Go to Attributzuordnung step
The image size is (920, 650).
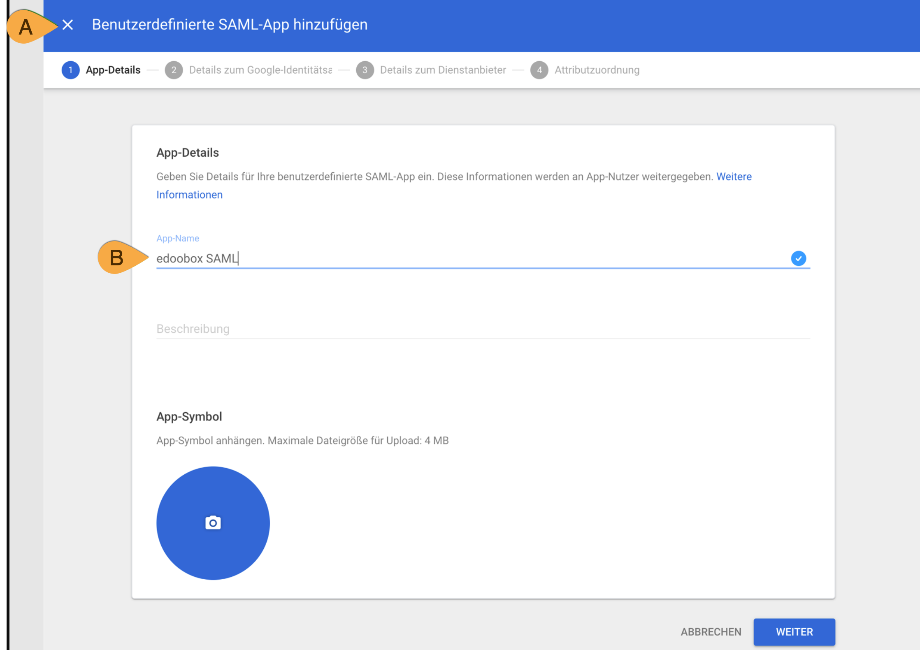[597, 70]
